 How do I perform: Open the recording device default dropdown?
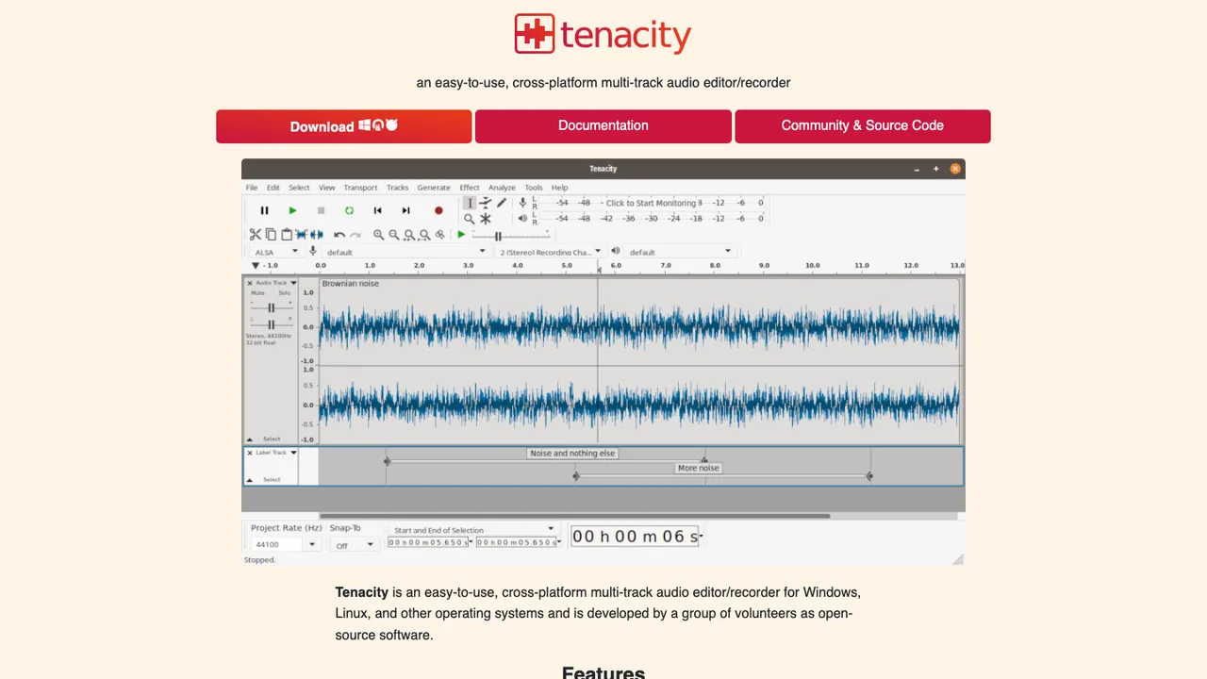coord(405,252)
